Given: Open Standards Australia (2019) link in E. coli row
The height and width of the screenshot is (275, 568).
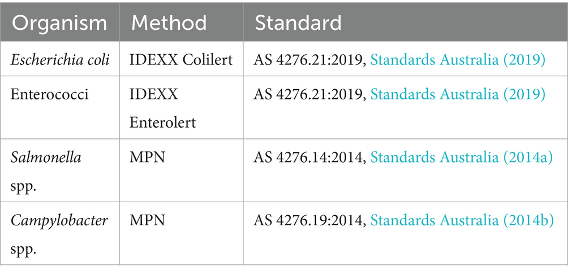Looking at the screenshot, I should point(458,60).
